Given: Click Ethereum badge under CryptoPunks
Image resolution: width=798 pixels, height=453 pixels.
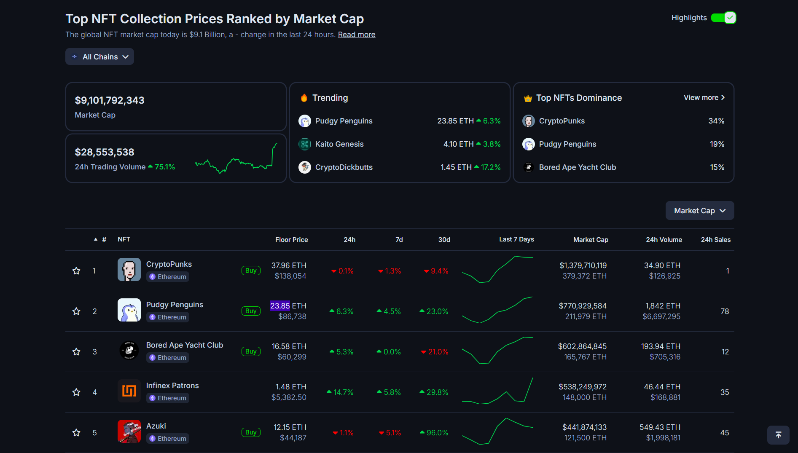Looking at the screenshot, I should [168, 277].
